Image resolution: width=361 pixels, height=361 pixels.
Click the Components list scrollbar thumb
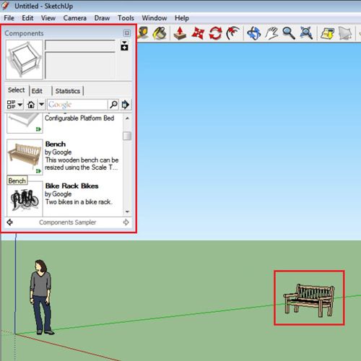coord(127,136)
